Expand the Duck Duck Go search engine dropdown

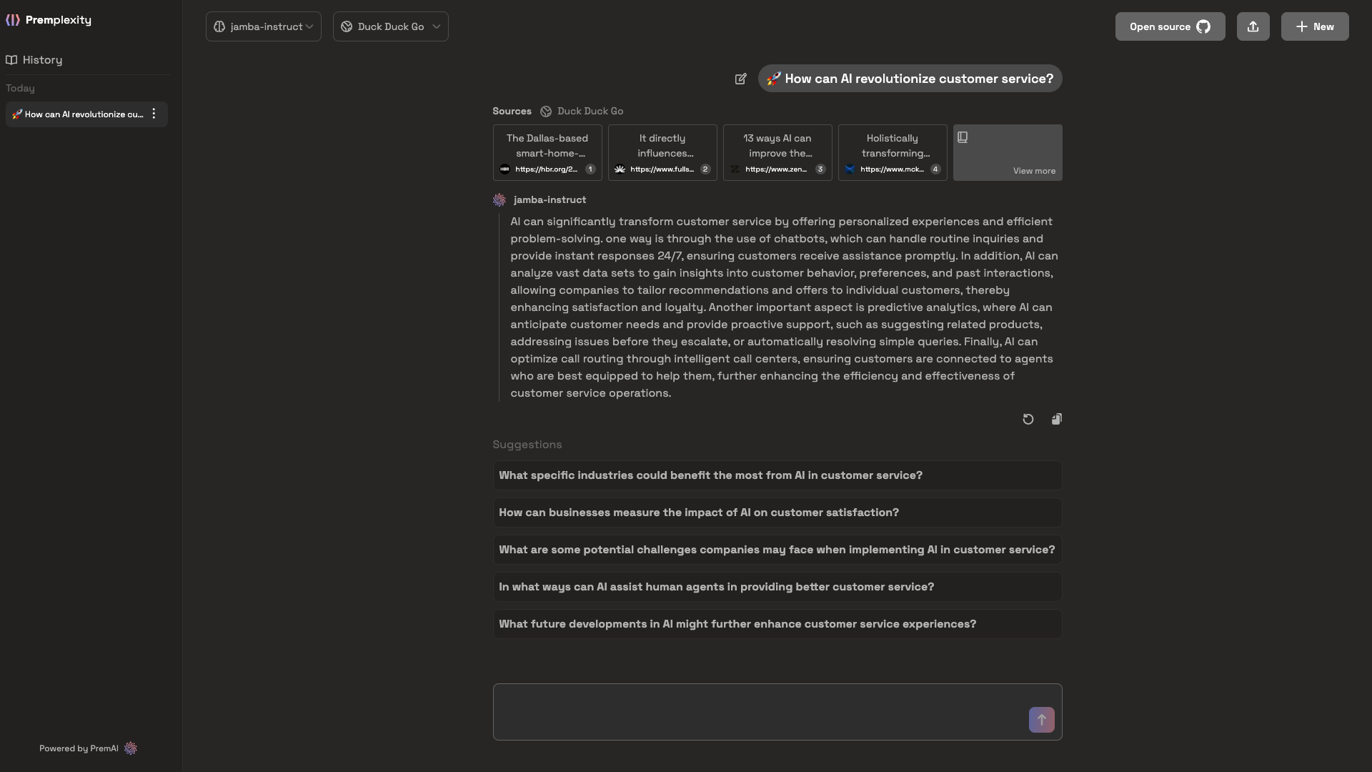389,26
